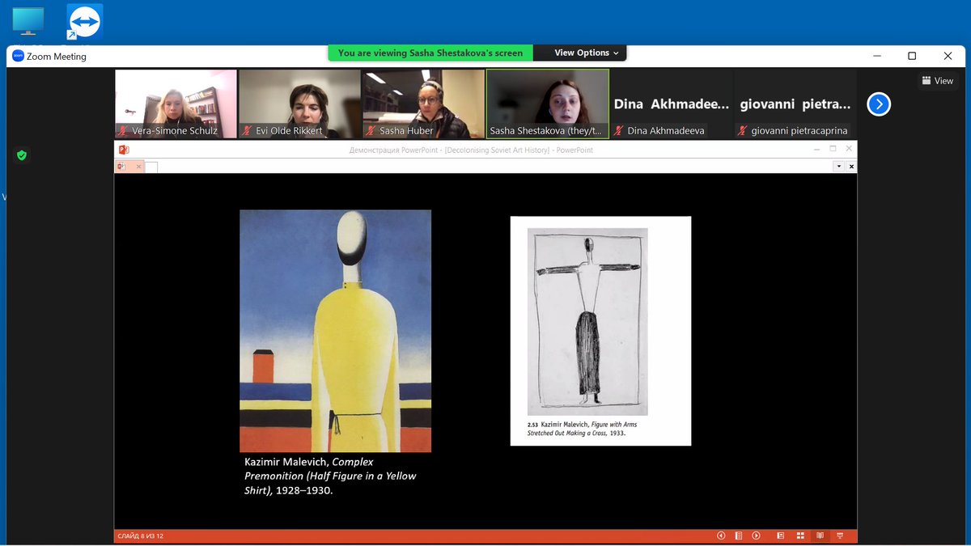Advance to next slide in PowerPoint status bar
The image size is (971, 546).
click(x=757, y=535)
